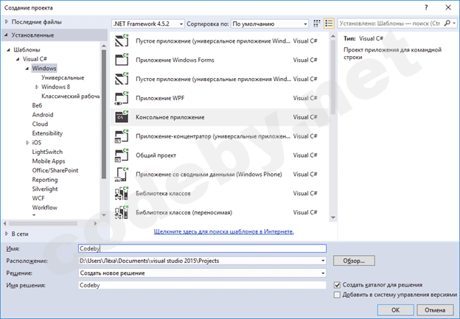460x319 pixels.
Task: Enable 'Добавить в систему управления версиями' checkbox
Action: 338,295
